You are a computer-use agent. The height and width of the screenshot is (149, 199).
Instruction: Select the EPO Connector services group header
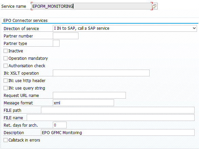(x=25, y=21)
